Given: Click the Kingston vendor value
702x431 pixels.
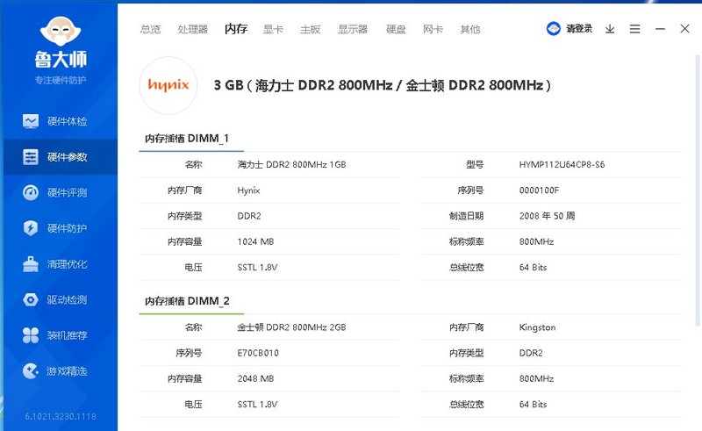Looking at the screenshot, I should (537, 327).
